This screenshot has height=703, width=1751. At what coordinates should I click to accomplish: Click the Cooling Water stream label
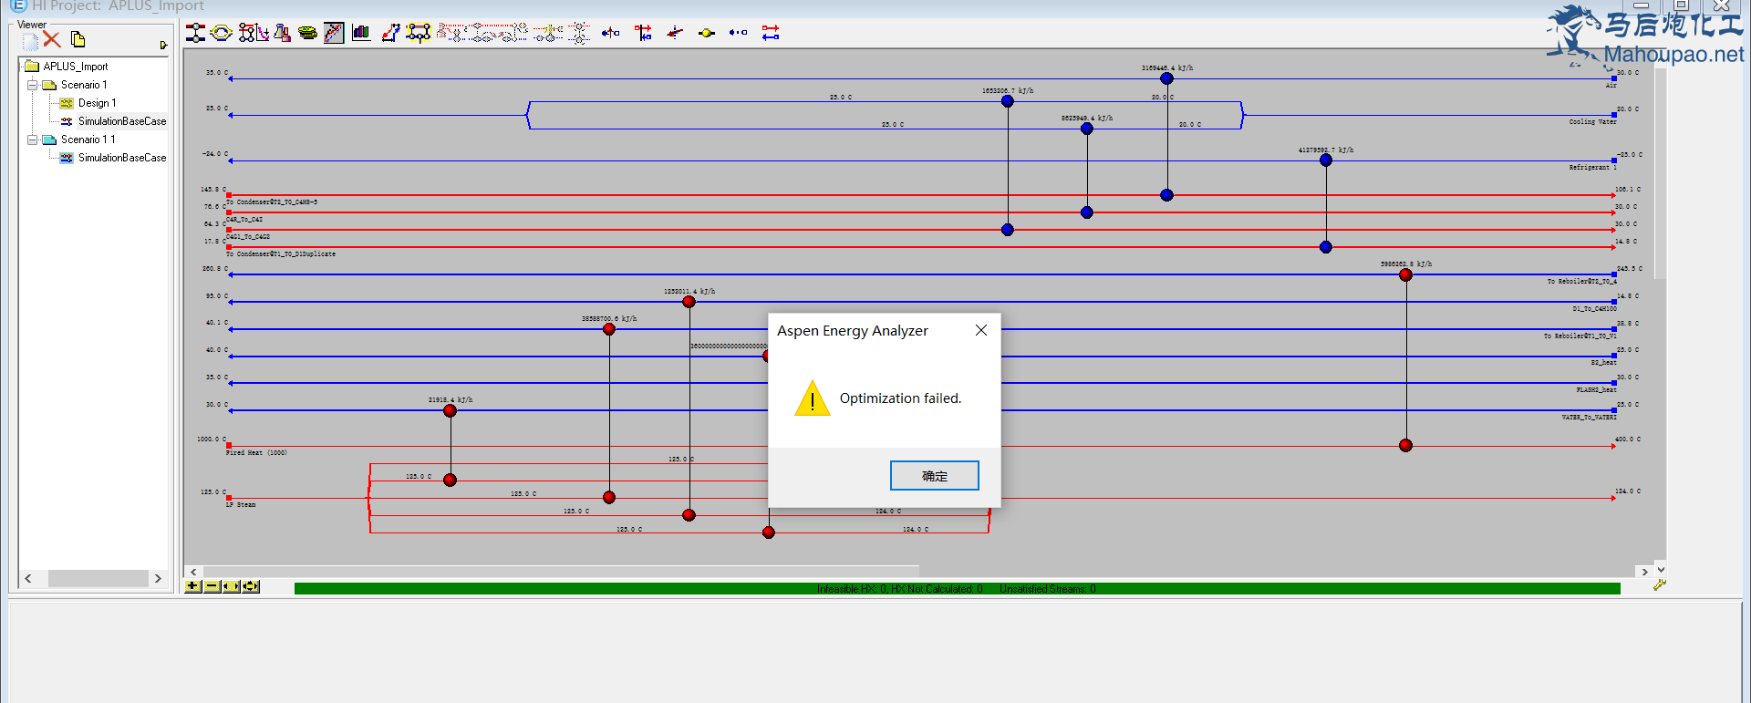1592,121
